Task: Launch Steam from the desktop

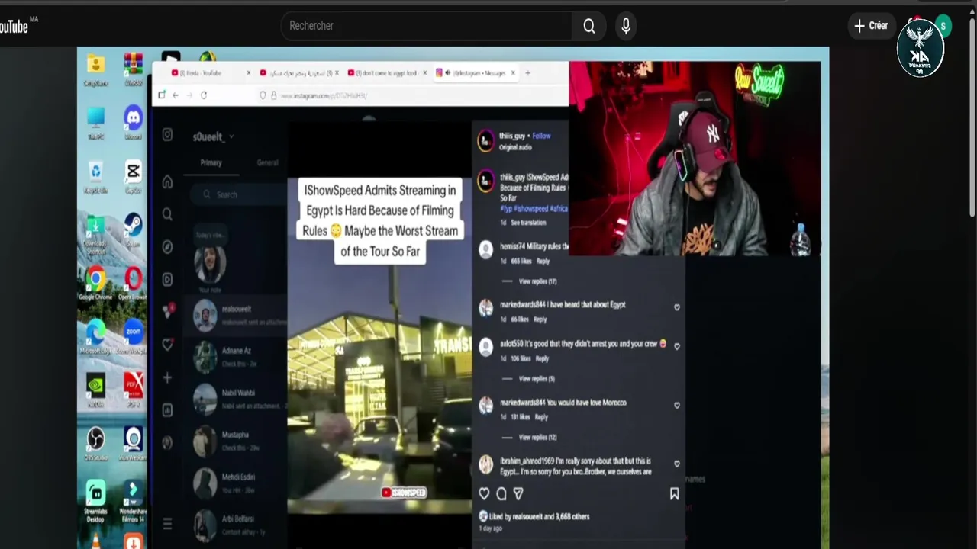Action: point(134,230)
